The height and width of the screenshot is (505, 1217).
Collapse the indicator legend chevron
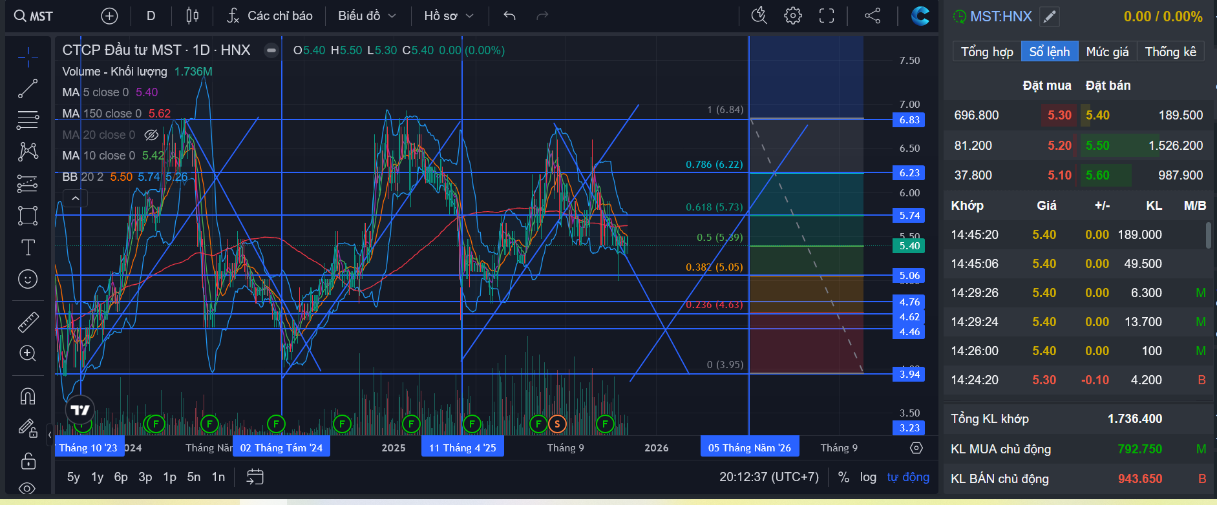pos(76,198)
